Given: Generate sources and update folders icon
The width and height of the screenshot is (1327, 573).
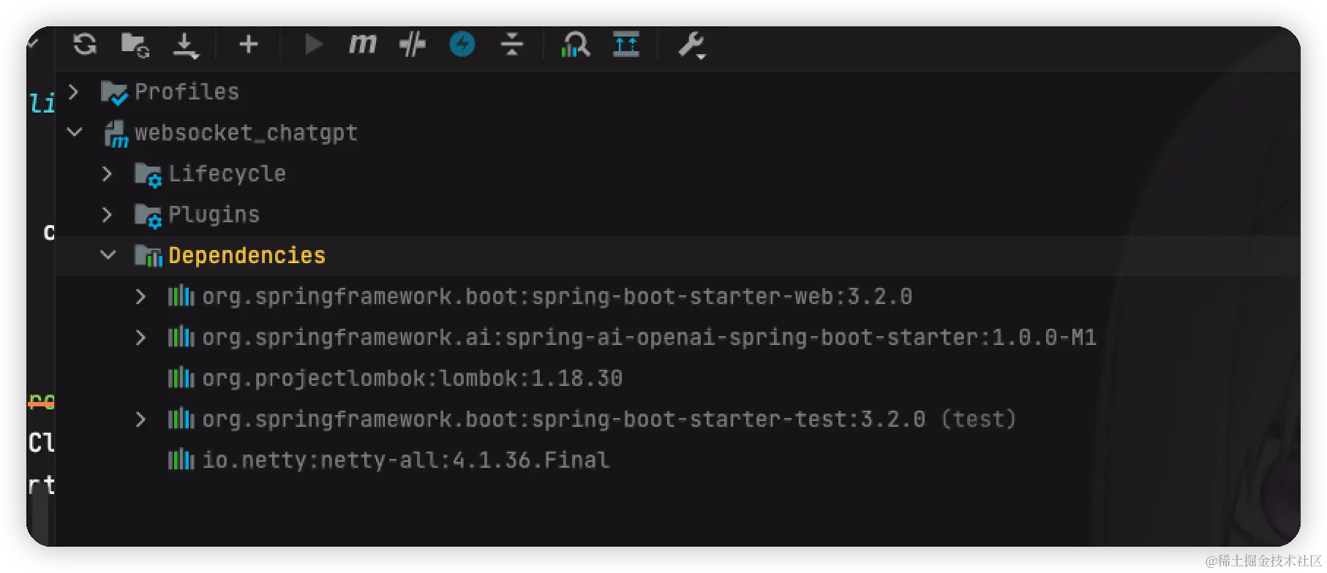Looking at the screenshot, I should (x=135, y=45).
